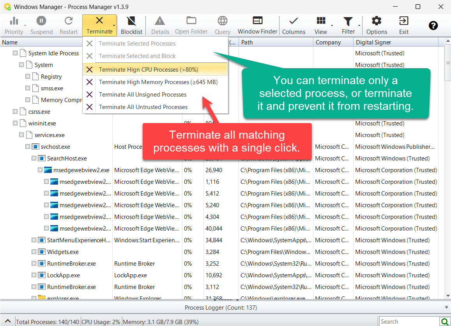Choose Terminate Selected Processes
This screenshot has height=326, width=451.
tap(156, 43)
